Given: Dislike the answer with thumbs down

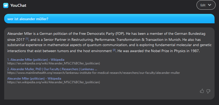Looking at the screenshot, I should pos(209,91).
